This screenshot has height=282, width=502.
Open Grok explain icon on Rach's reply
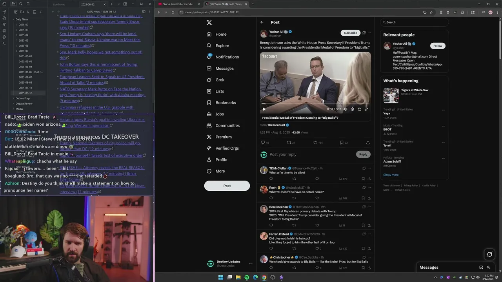click(364, 188)
